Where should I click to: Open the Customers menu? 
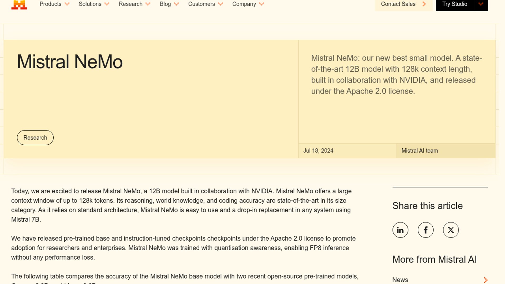click(201, 4)
